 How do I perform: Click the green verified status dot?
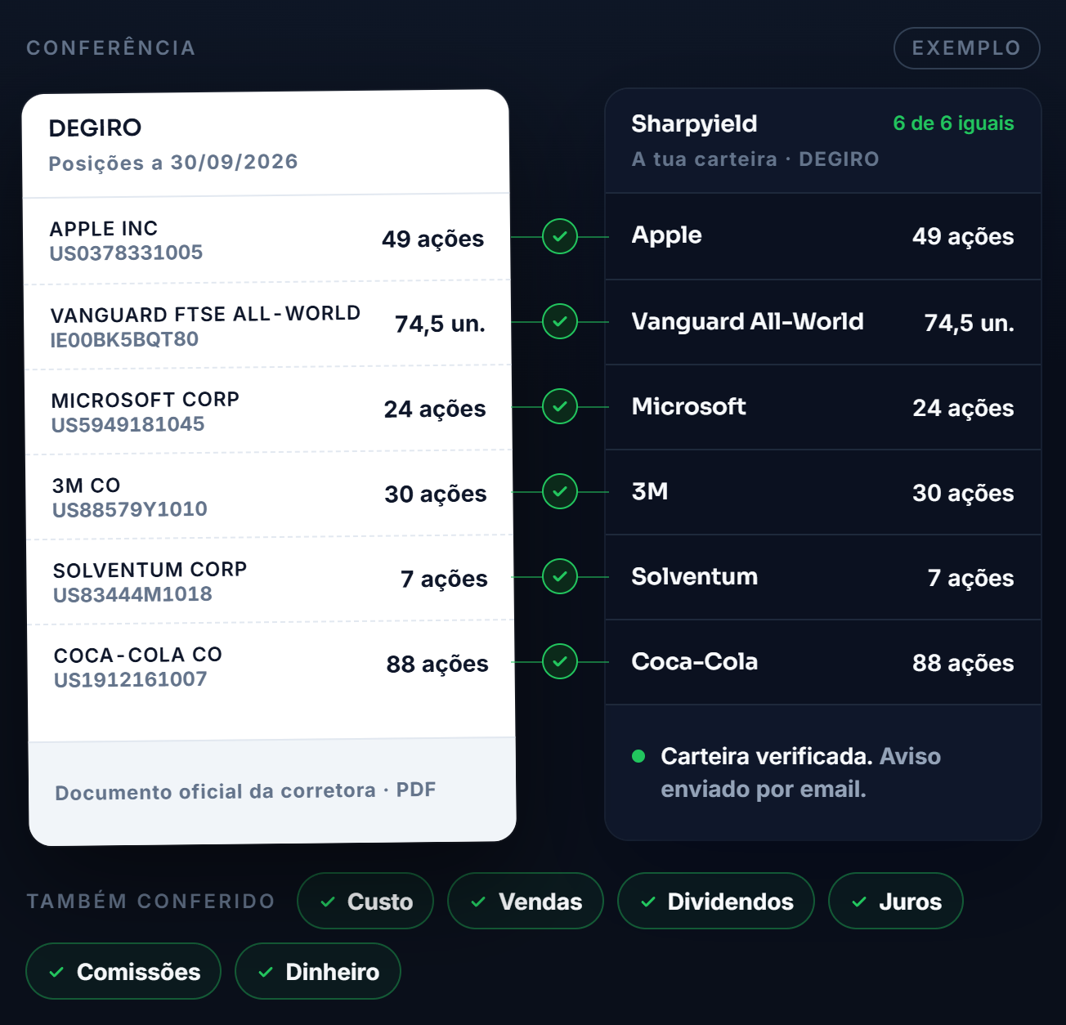pyautogui.click(x=639, y=756)
